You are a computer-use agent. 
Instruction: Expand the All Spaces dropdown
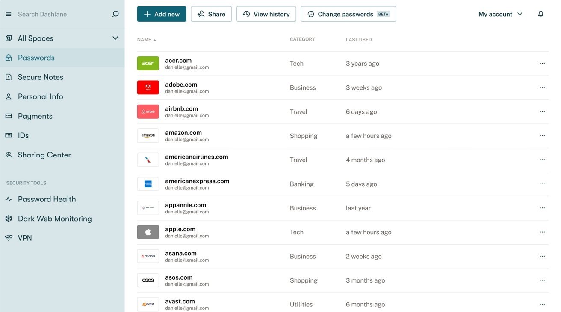(x=115, y=38)
